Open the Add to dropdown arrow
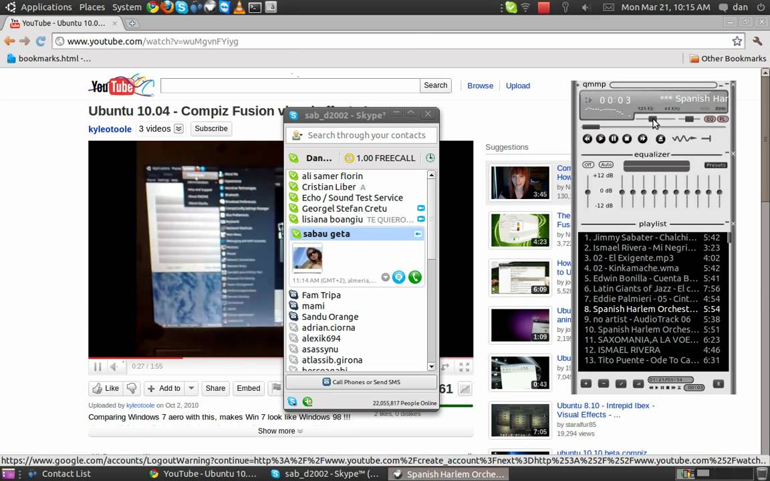The height and width of the screenshot is (481, 770). [x=192, y=388]
